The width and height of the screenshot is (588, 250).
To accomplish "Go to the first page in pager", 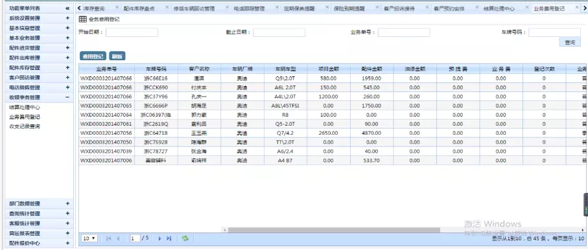I will [x=109, y=238].
